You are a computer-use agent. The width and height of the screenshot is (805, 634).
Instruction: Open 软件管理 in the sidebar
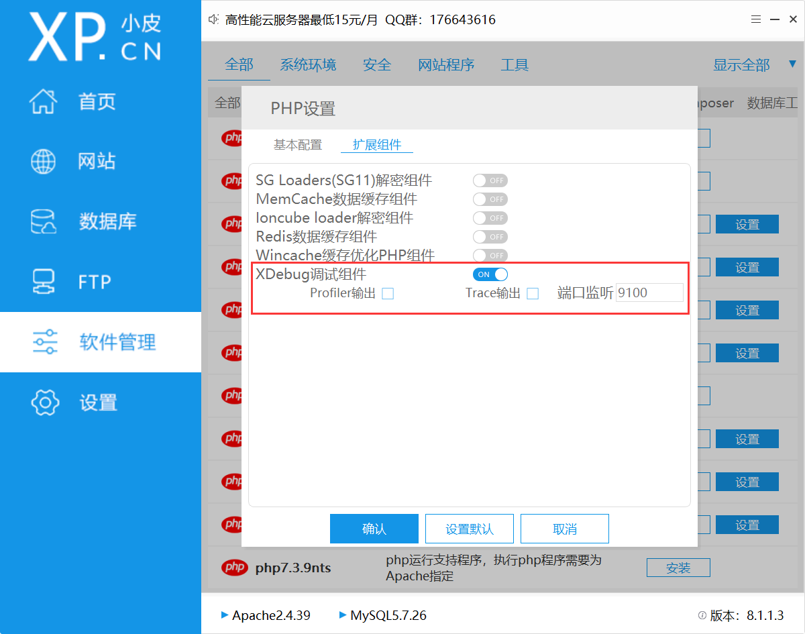click(101, 342)
